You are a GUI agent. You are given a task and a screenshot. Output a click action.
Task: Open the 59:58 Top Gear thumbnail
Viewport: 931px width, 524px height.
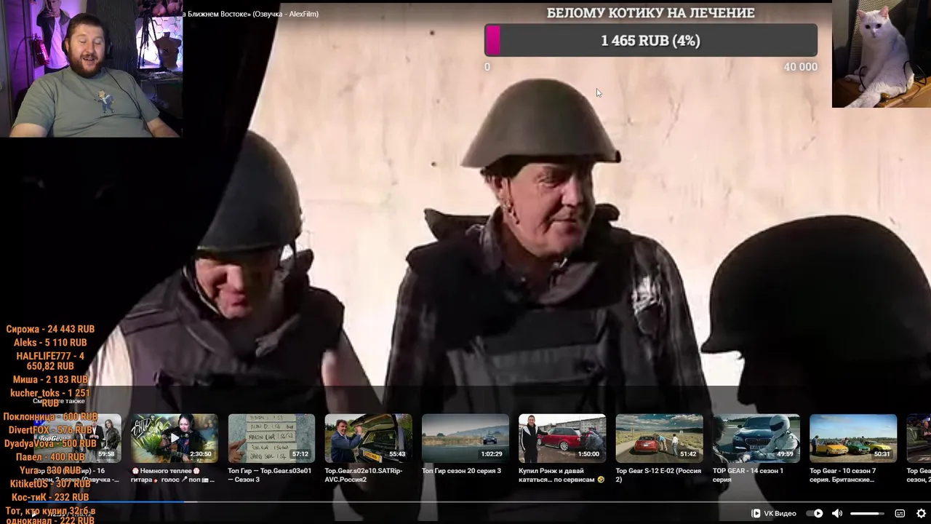coord(78,438)
